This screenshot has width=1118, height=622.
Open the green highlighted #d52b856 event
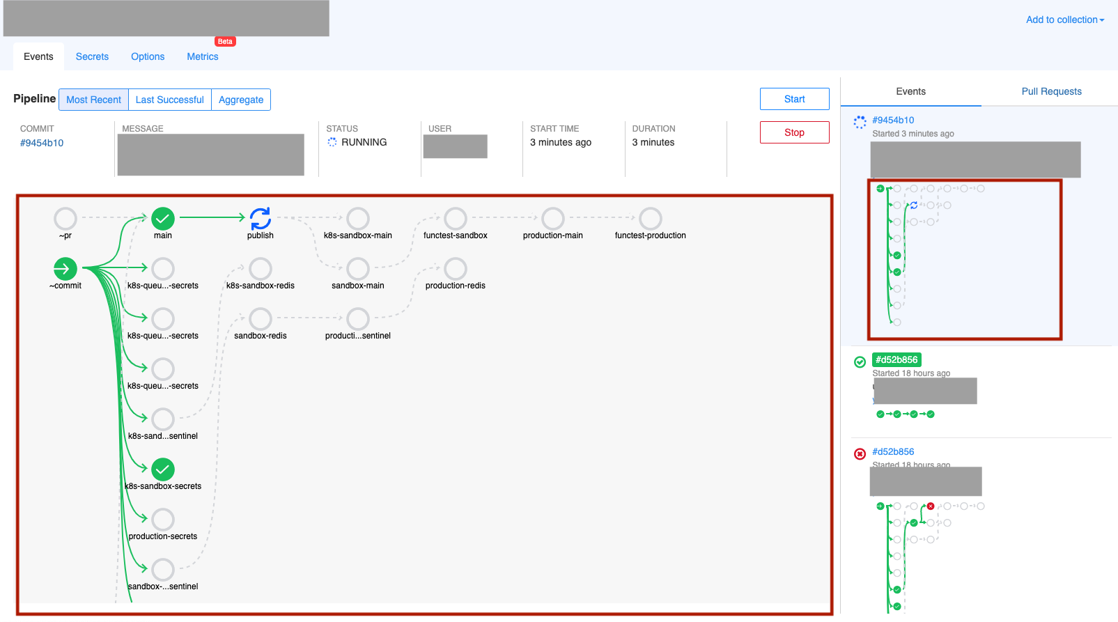(x=896, y=359)
